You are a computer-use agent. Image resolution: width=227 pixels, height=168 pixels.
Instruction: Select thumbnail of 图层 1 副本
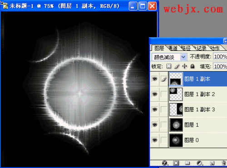click(x=176, y=79)
